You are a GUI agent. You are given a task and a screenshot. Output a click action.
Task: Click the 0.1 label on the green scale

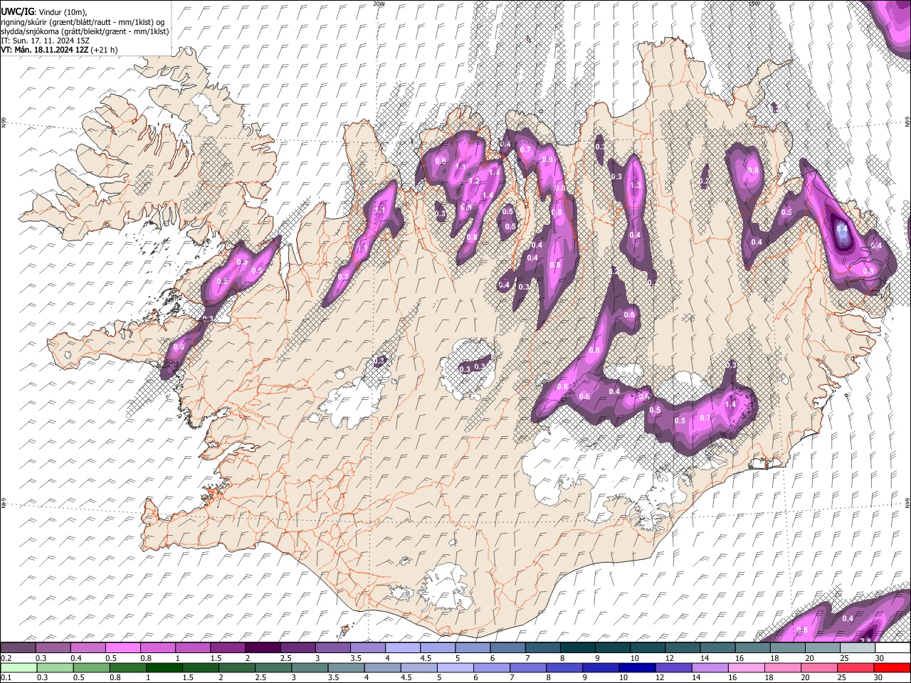pyautogui.click(x=6, y=677)
